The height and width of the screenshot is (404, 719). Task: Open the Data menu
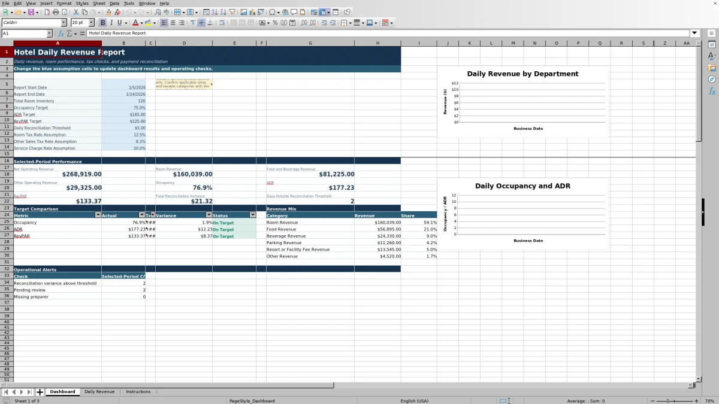click(x=114, y=3)
